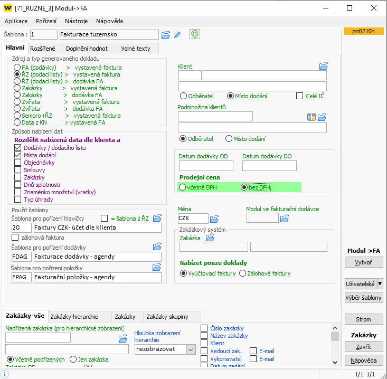387x379 pixels.
Task: Select Zakázky > dodávka FA option
Action: (17, 95)
